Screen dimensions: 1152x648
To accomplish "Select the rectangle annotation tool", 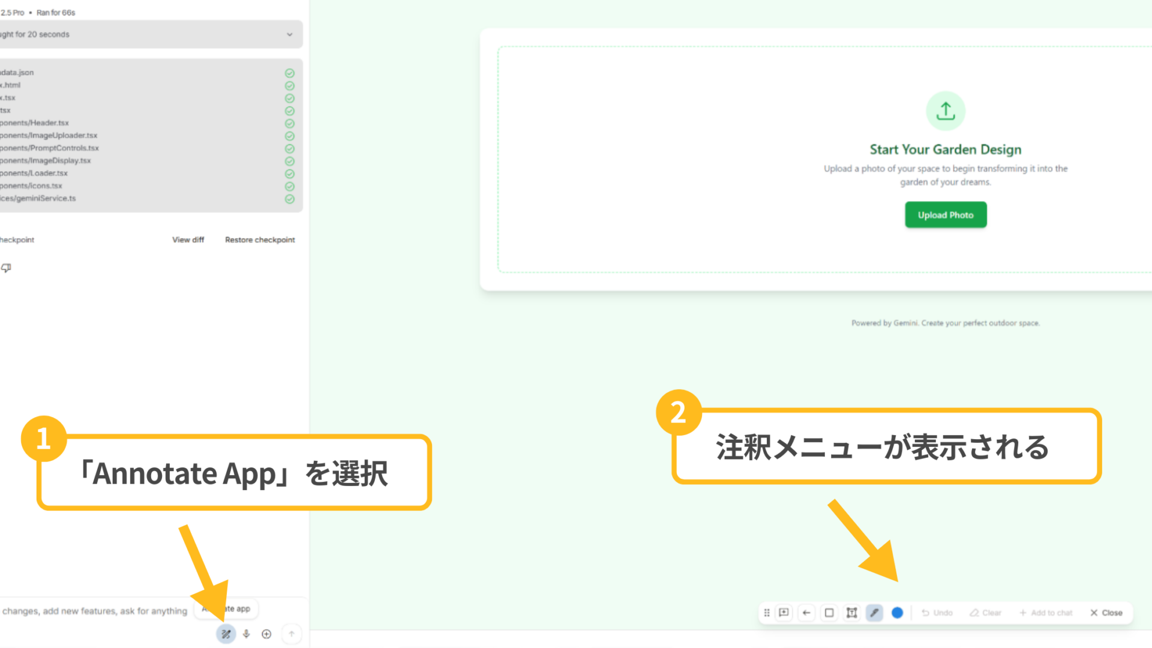I will [x=829, y=613].
